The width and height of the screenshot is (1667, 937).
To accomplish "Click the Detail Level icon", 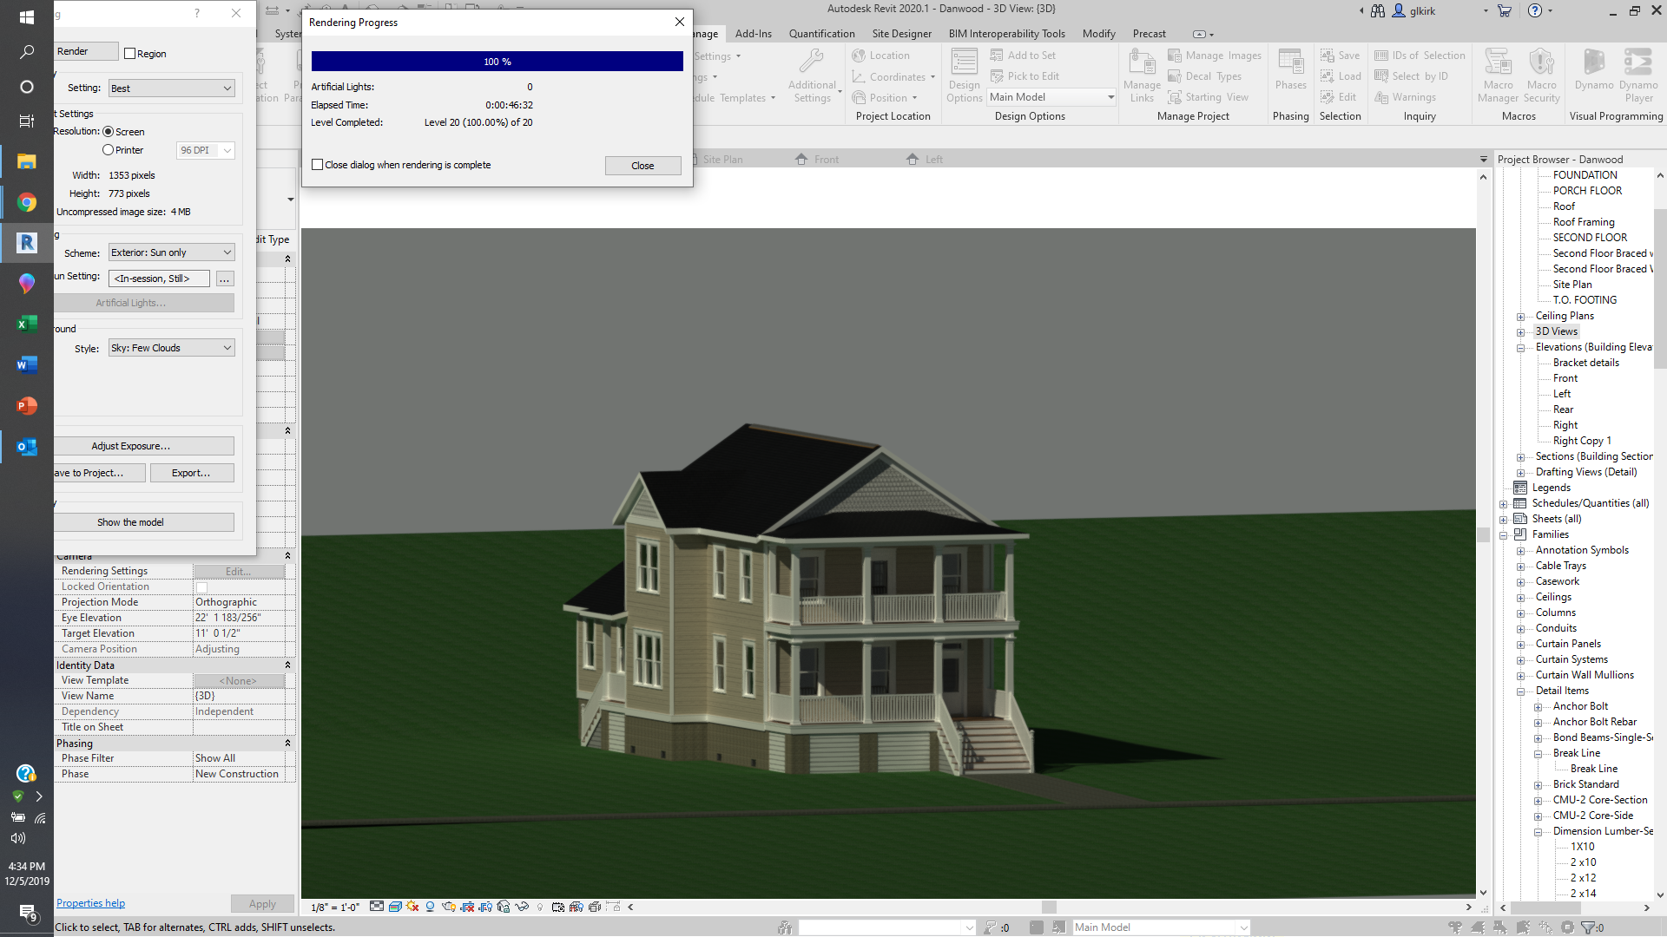I will [x=377, y=907].
